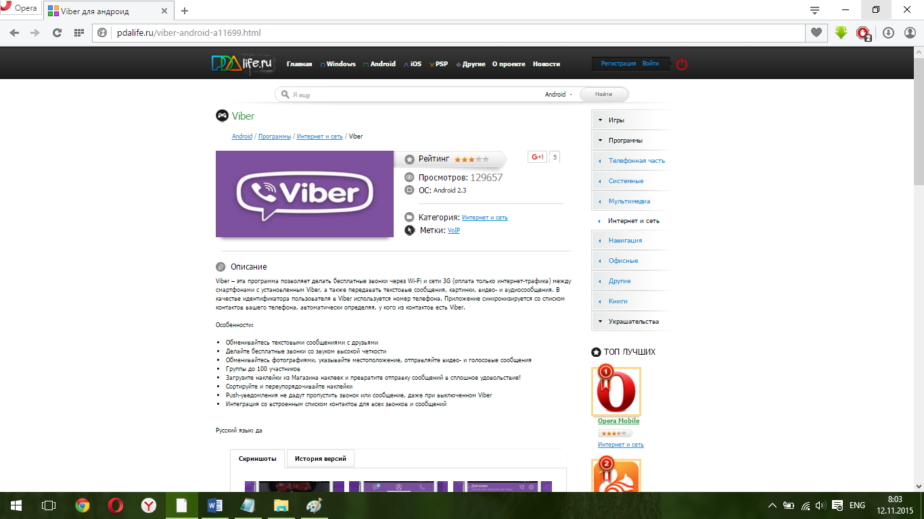Open Yandex browser from the taskbar
This screenshot has width=924, height=519.
coord(149,505)
